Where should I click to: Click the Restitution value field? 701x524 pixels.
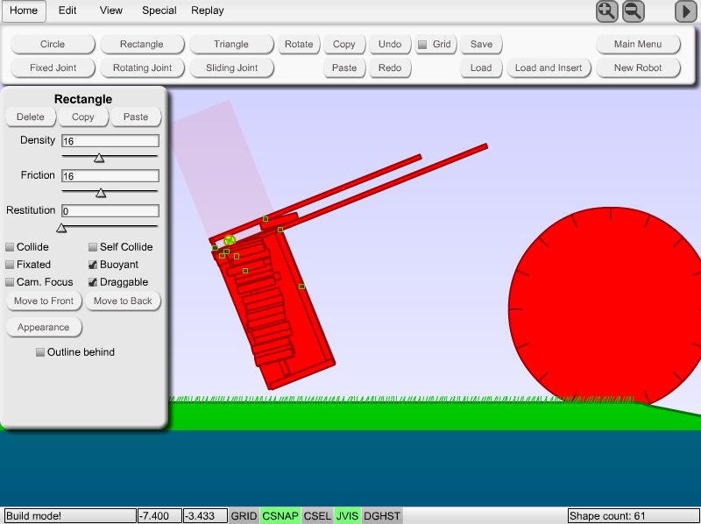110,211
